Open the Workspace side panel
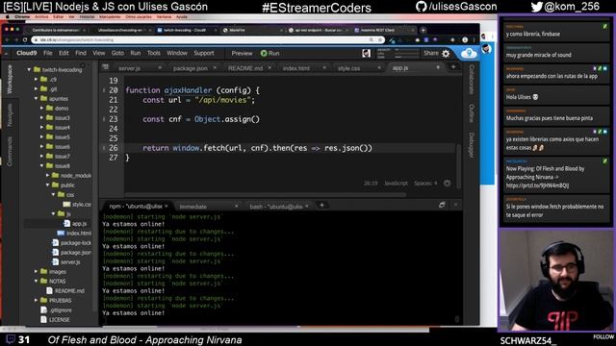Screen dimensions: 616x346 pyautogui.click(x=10, y=79)
